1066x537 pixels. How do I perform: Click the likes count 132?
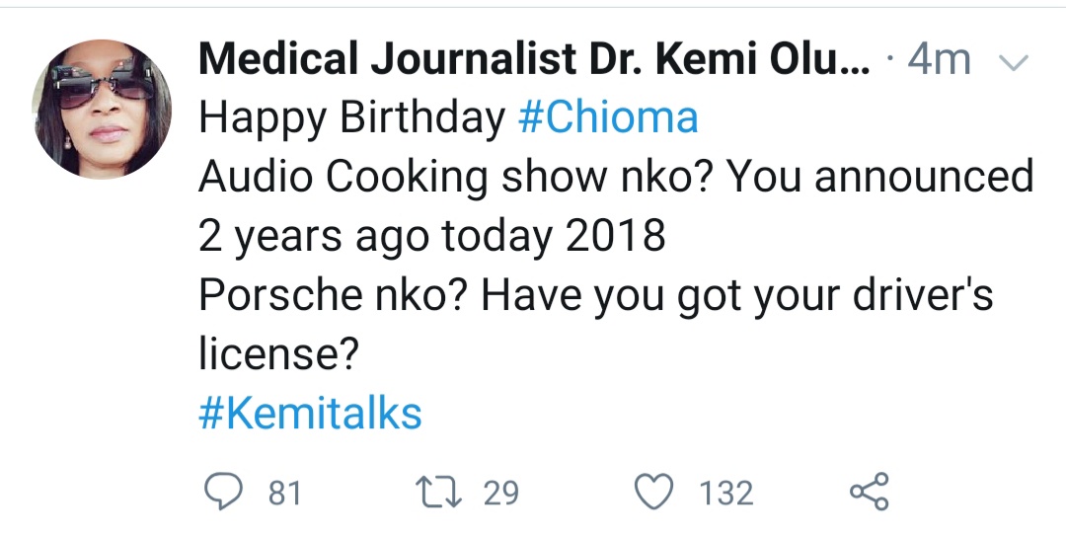coord(726,493)
